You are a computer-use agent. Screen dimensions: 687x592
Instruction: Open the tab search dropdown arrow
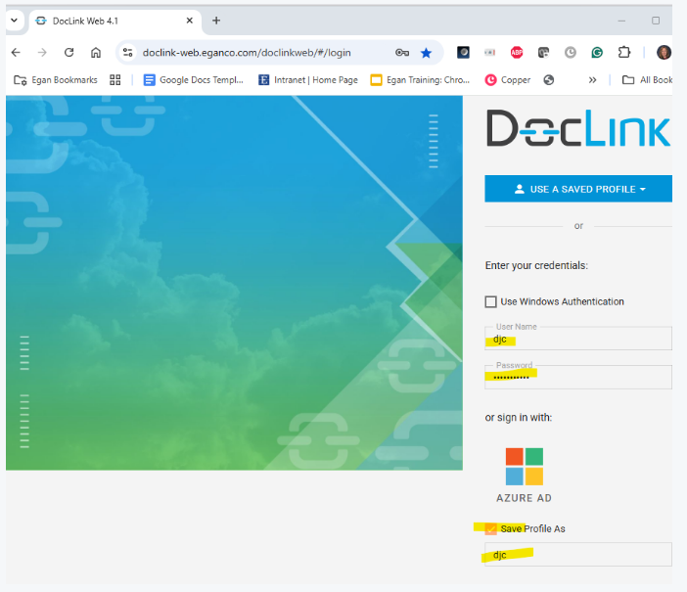click(x=14, y=21)
